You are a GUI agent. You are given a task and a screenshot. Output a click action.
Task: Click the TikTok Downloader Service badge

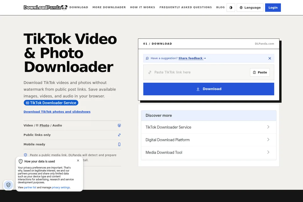[x=51, y=103]
